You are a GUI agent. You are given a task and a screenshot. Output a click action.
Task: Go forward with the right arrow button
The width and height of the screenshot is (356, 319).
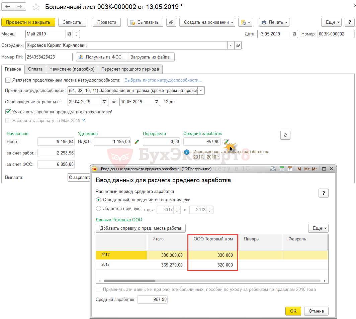pos(20,6)
